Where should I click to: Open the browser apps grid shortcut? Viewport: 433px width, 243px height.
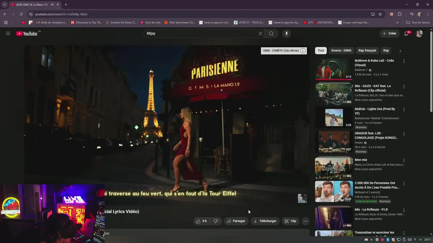(6, 23)
